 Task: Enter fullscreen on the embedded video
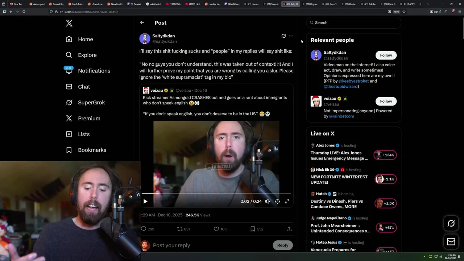point(287,201)
